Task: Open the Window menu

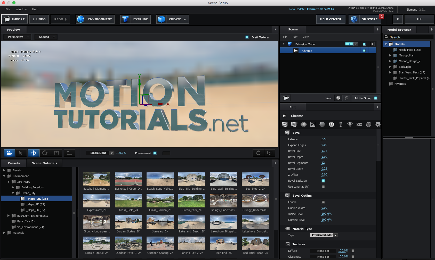Action: 21,9
